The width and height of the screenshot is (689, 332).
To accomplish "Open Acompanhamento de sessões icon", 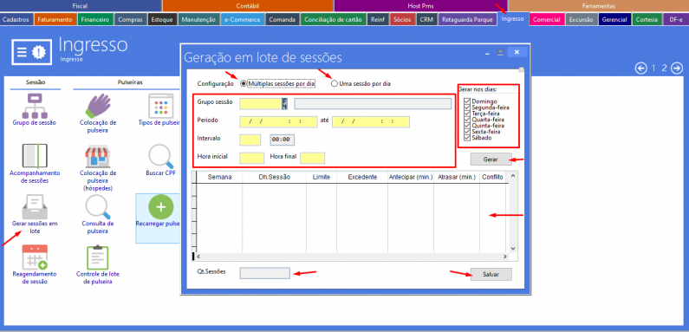I will click(35, 156).
